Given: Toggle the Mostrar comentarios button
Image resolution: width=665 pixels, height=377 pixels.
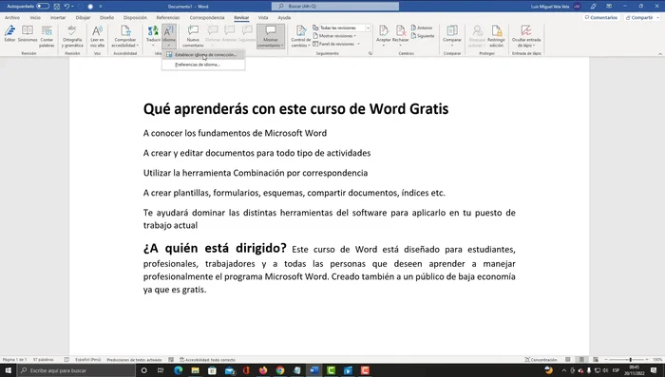Looking at the screenshot, I should [271, 36].
